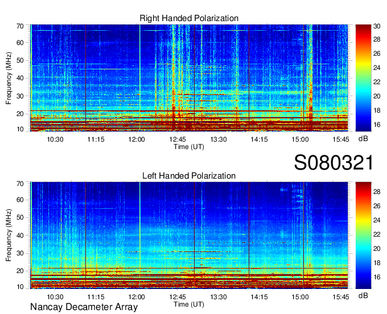Click the 15:45 tick on lower time axis
387x314 pixels.
(341, 297)
